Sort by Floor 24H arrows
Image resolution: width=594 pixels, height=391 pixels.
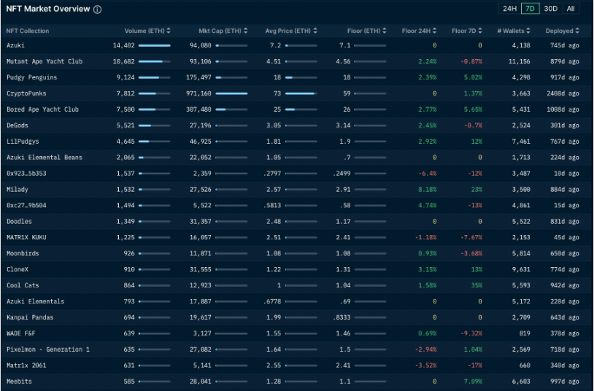point(434,31)
